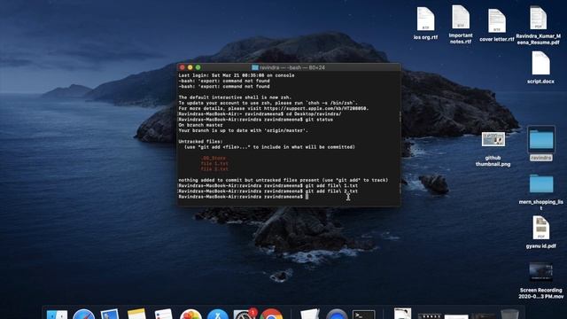The height and width of the screenshot is (319, 567).
Task: Click the "On branch master" line
Action: 201,125
